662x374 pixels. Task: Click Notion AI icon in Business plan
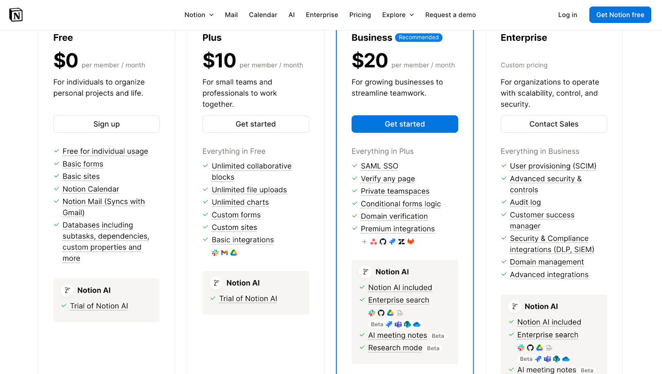point(365,272)
